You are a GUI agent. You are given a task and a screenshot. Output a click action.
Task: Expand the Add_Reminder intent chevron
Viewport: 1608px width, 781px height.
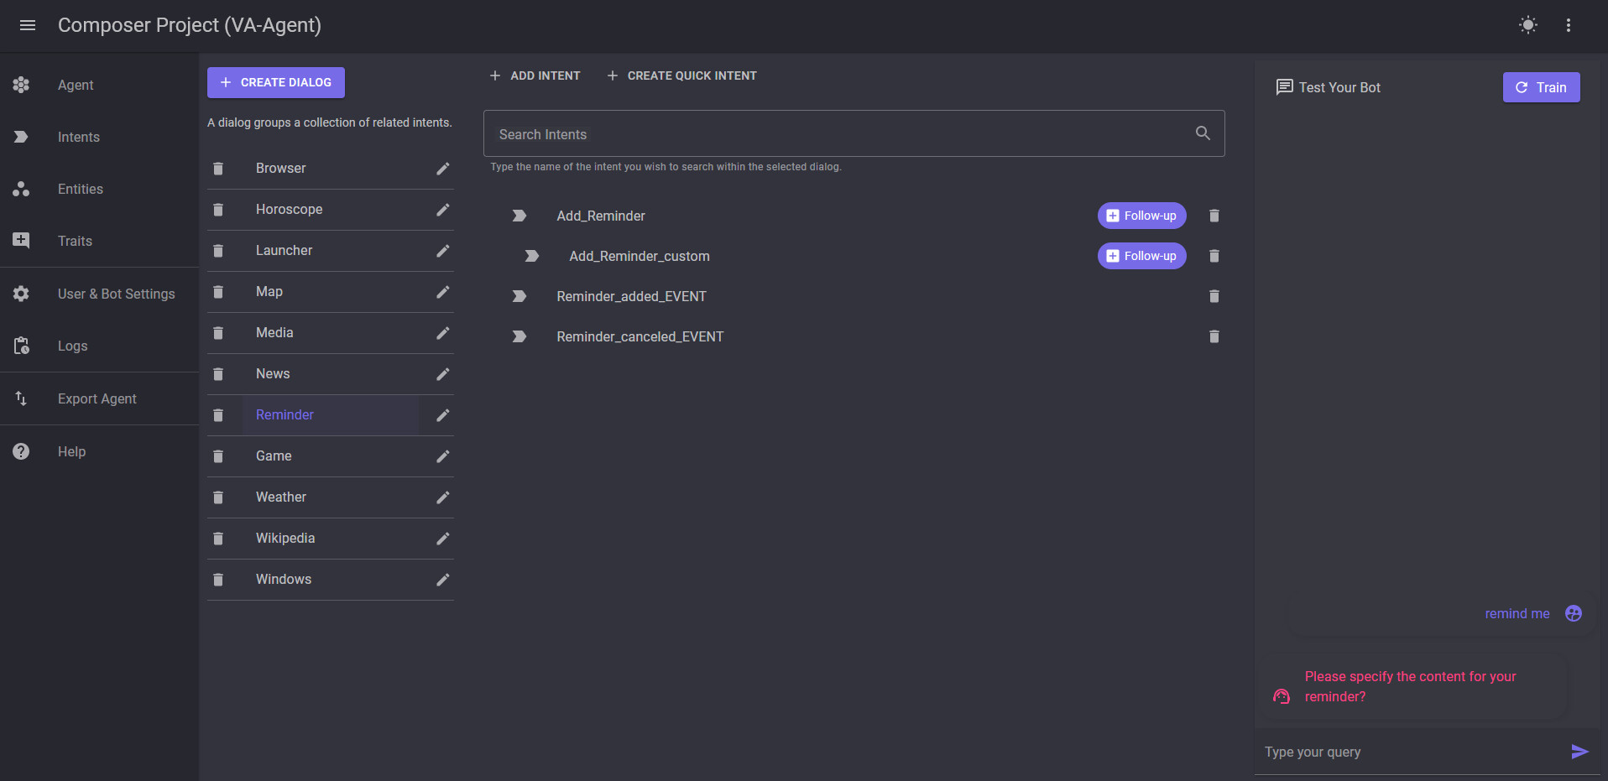click(519, 216)
